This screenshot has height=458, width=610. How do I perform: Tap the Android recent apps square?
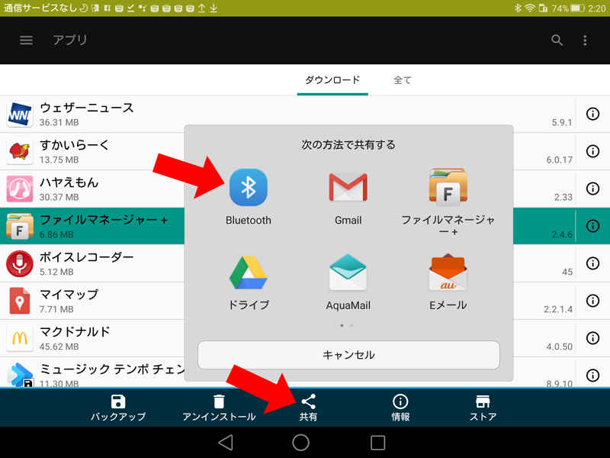point(377,443)
